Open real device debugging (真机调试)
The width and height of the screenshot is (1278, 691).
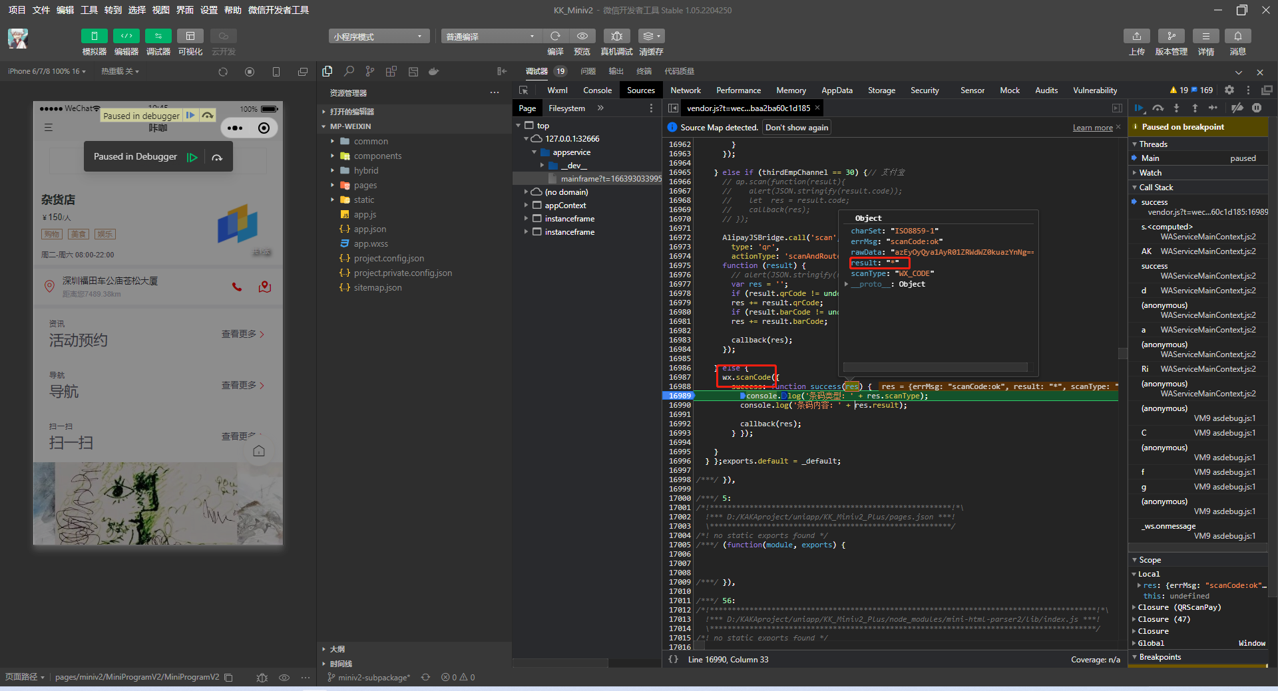(x=616, y=36)
